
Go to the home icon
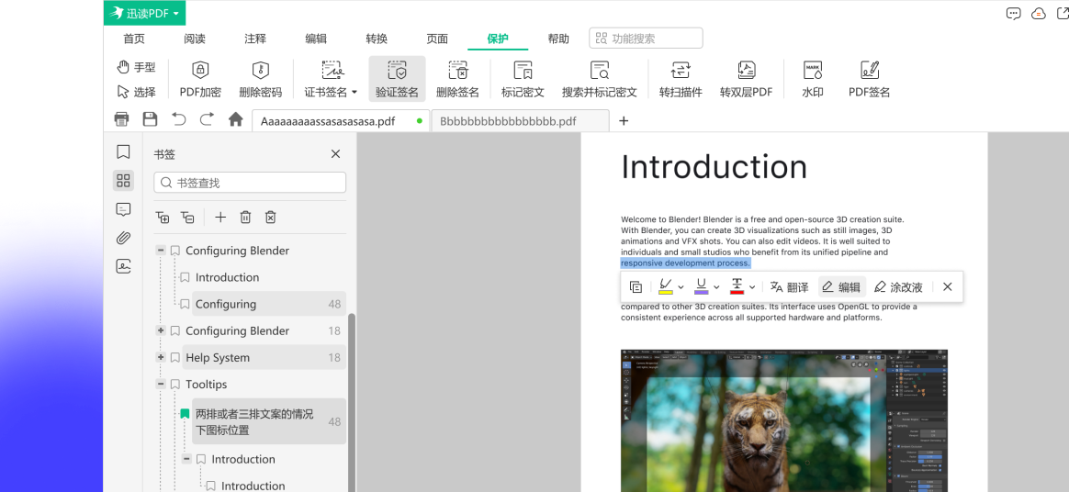[236, 119]
